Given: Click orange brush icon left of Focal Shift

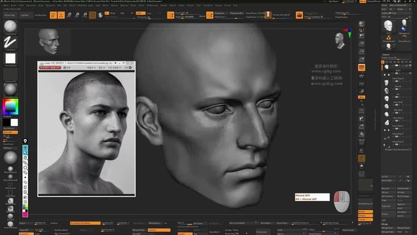Looking at the screenshot, I should [x=171, y=15].
